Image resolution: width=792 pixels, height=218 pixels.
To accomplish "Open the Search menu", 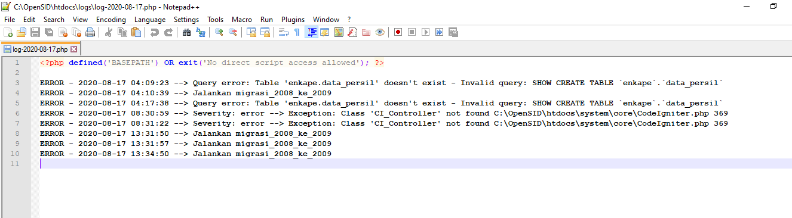I will coord(54,20).
